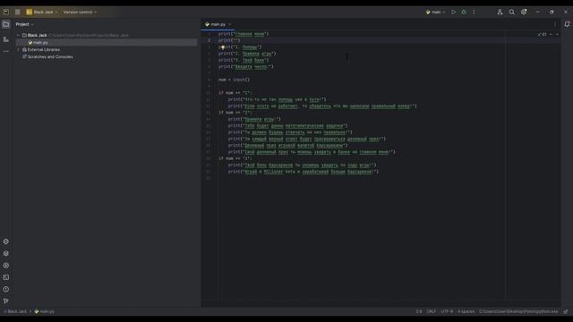Open IDE settings gear
Screen dimensions: 573x322
click(524, 12)
